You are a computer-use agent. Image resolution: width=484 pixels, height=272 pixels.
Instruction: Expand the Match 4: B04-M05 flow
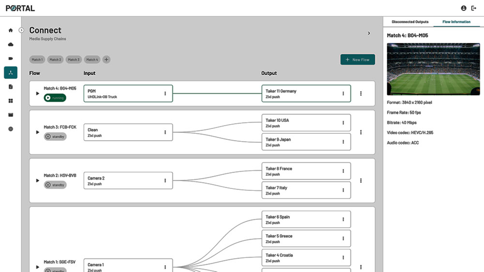pyautogui.click(x=38, y=93)
